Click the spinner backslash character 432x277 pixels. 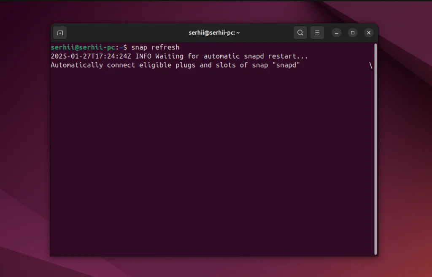coord(370,65)
